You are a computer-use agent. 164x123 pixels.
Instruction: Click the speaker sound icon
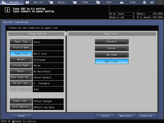[152, 2]
